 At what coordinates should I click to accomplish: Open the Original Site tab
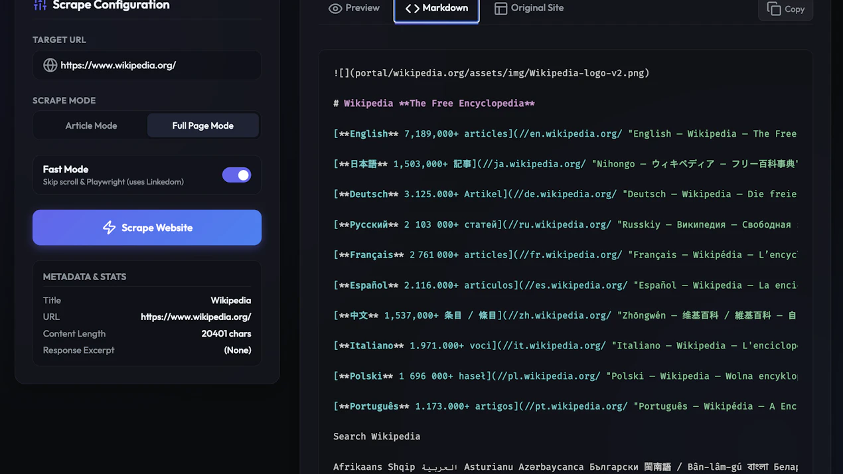click(529, 9)
